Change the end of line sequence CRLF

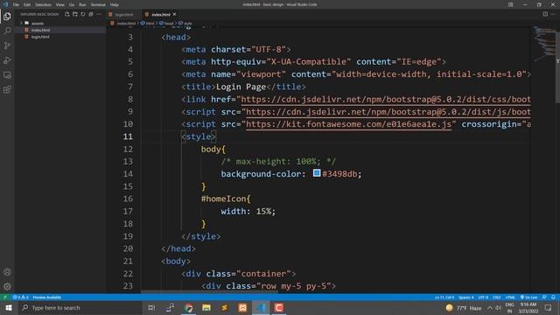pos(496,297)
